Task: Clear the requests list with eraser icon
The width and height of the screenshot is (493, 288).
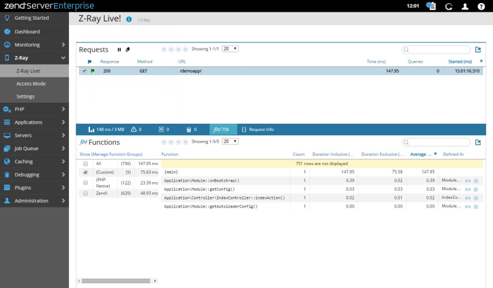Action: 128,49
